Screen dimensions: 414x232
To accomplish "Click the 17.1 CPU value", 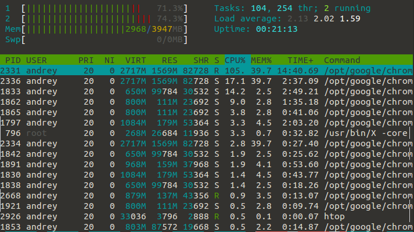I will (x=235, y=81).
